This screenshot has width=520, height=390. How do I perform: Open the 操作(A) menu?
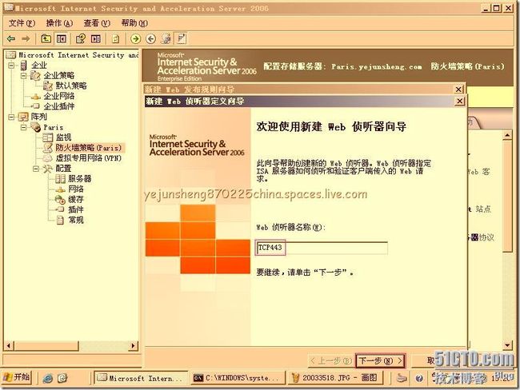59,23
